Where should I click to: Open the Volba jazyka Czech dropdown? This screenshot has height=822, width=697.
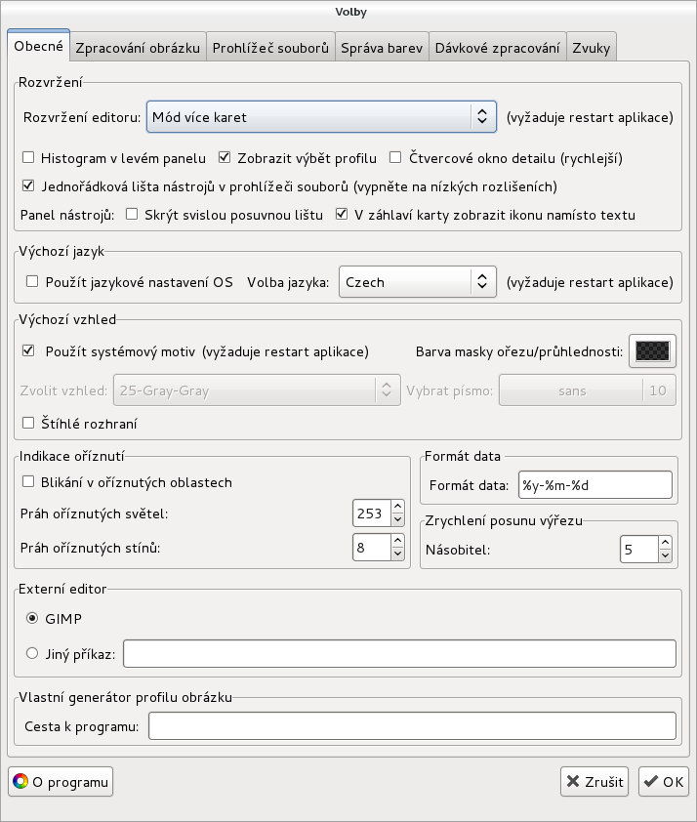[417, 282]
